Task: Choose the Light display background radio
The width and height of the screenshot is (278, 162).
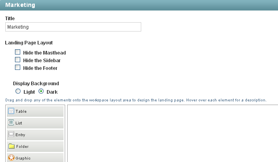Action: tap(18, 91)
